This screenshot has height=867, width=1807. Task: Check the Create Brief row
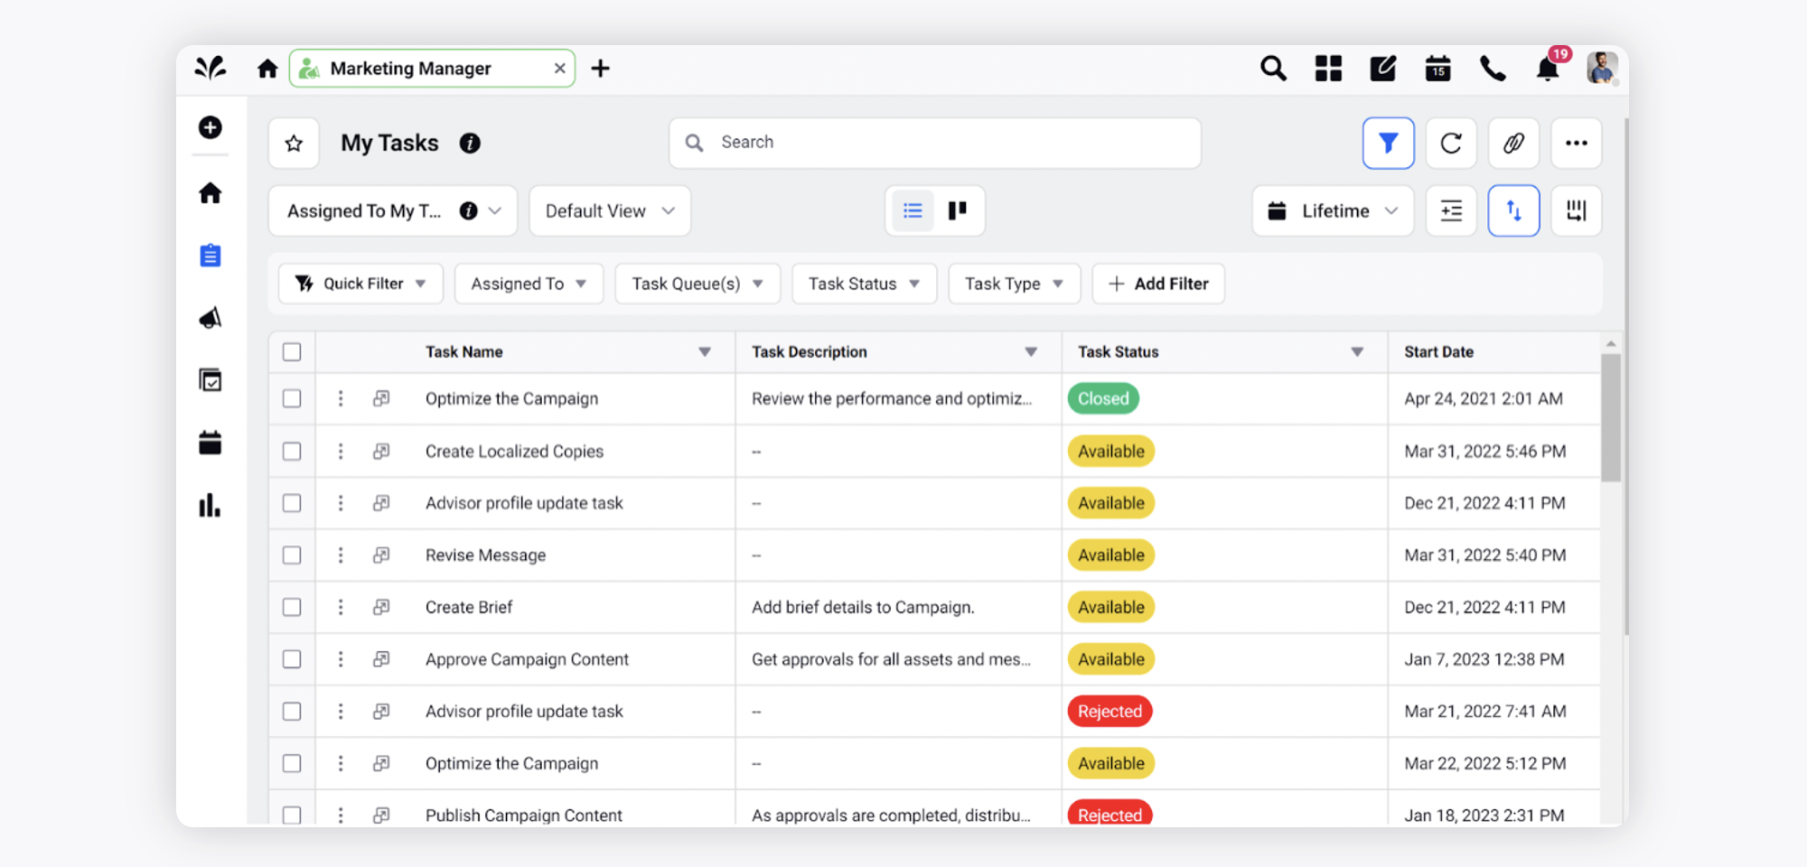pyautogui.click(x=292, y=607)
